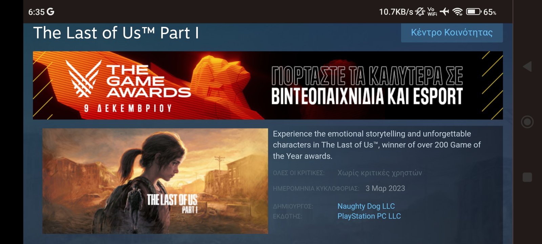Tap the Android recents square button

click(527, 177)
